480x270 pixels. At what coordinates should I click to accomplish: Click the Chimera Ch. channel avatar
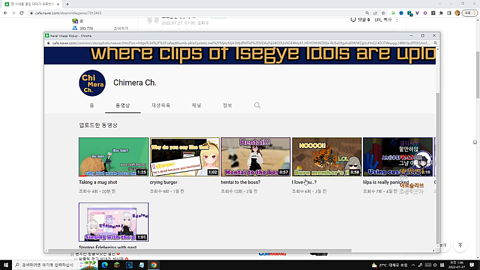click(x=93, y=83)
